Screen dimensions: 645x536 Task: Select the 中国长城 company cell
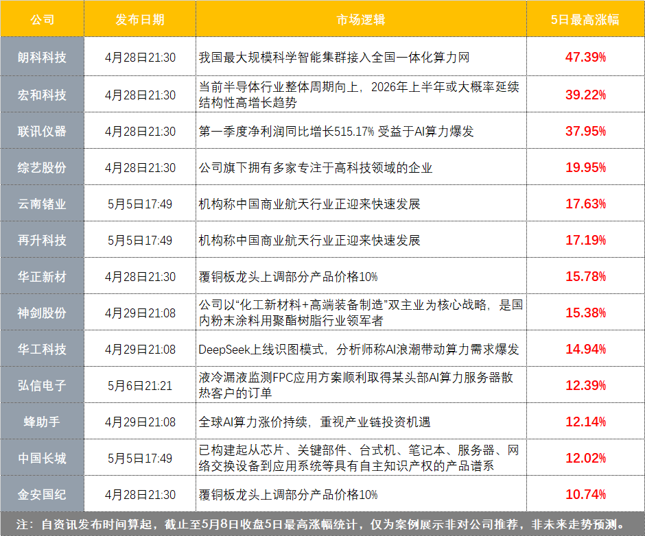42,458
